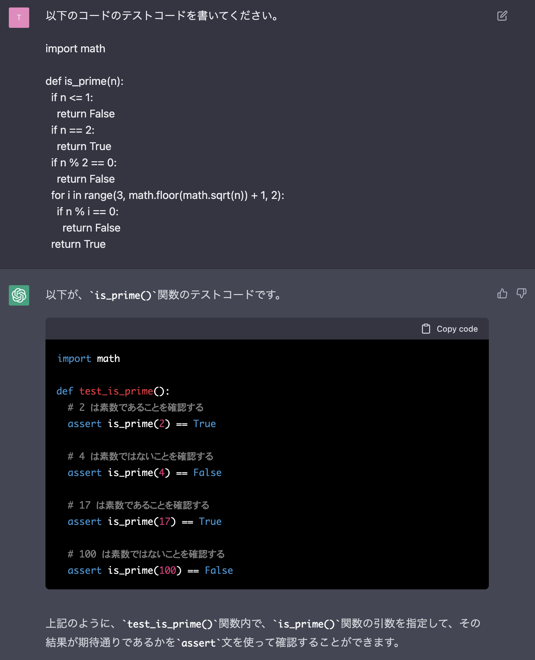
Task: Click the comment about 100 not being prime
Action: [146, 554]
